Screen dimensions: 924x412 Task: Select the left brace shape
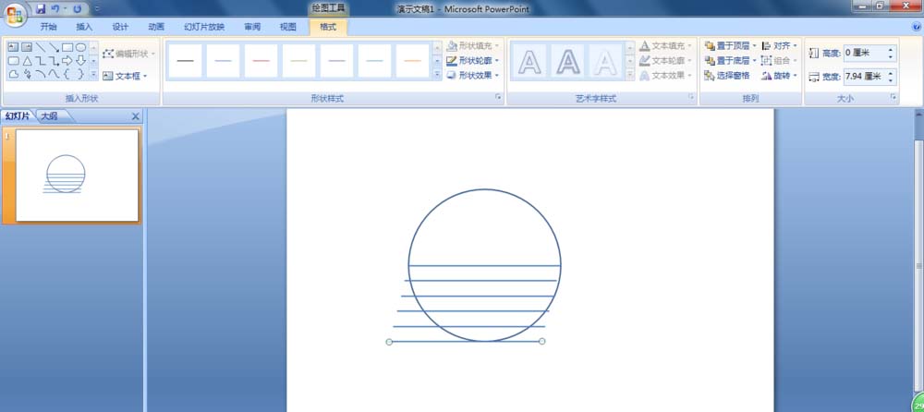coord(67,74)
